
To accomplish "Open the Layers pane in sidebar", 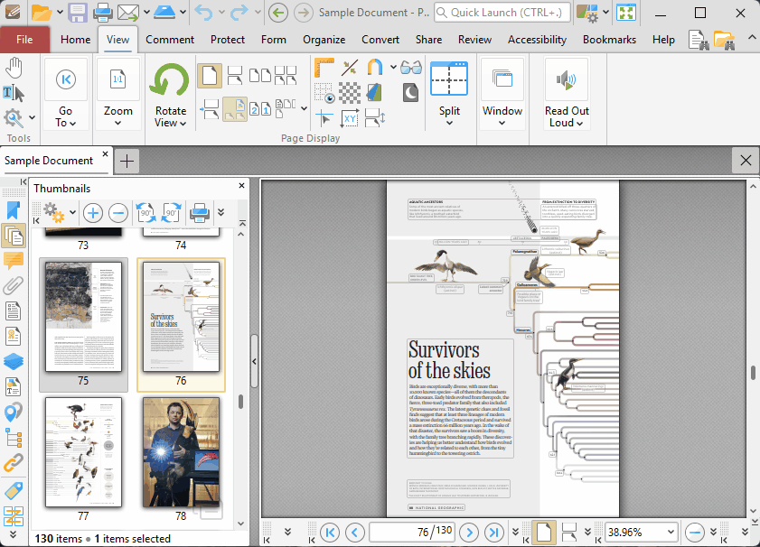I will (13, 362).
